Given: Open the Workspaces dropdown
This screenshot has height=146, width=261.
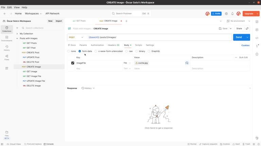Looking at the screenshot, I should tap(33, 14).
